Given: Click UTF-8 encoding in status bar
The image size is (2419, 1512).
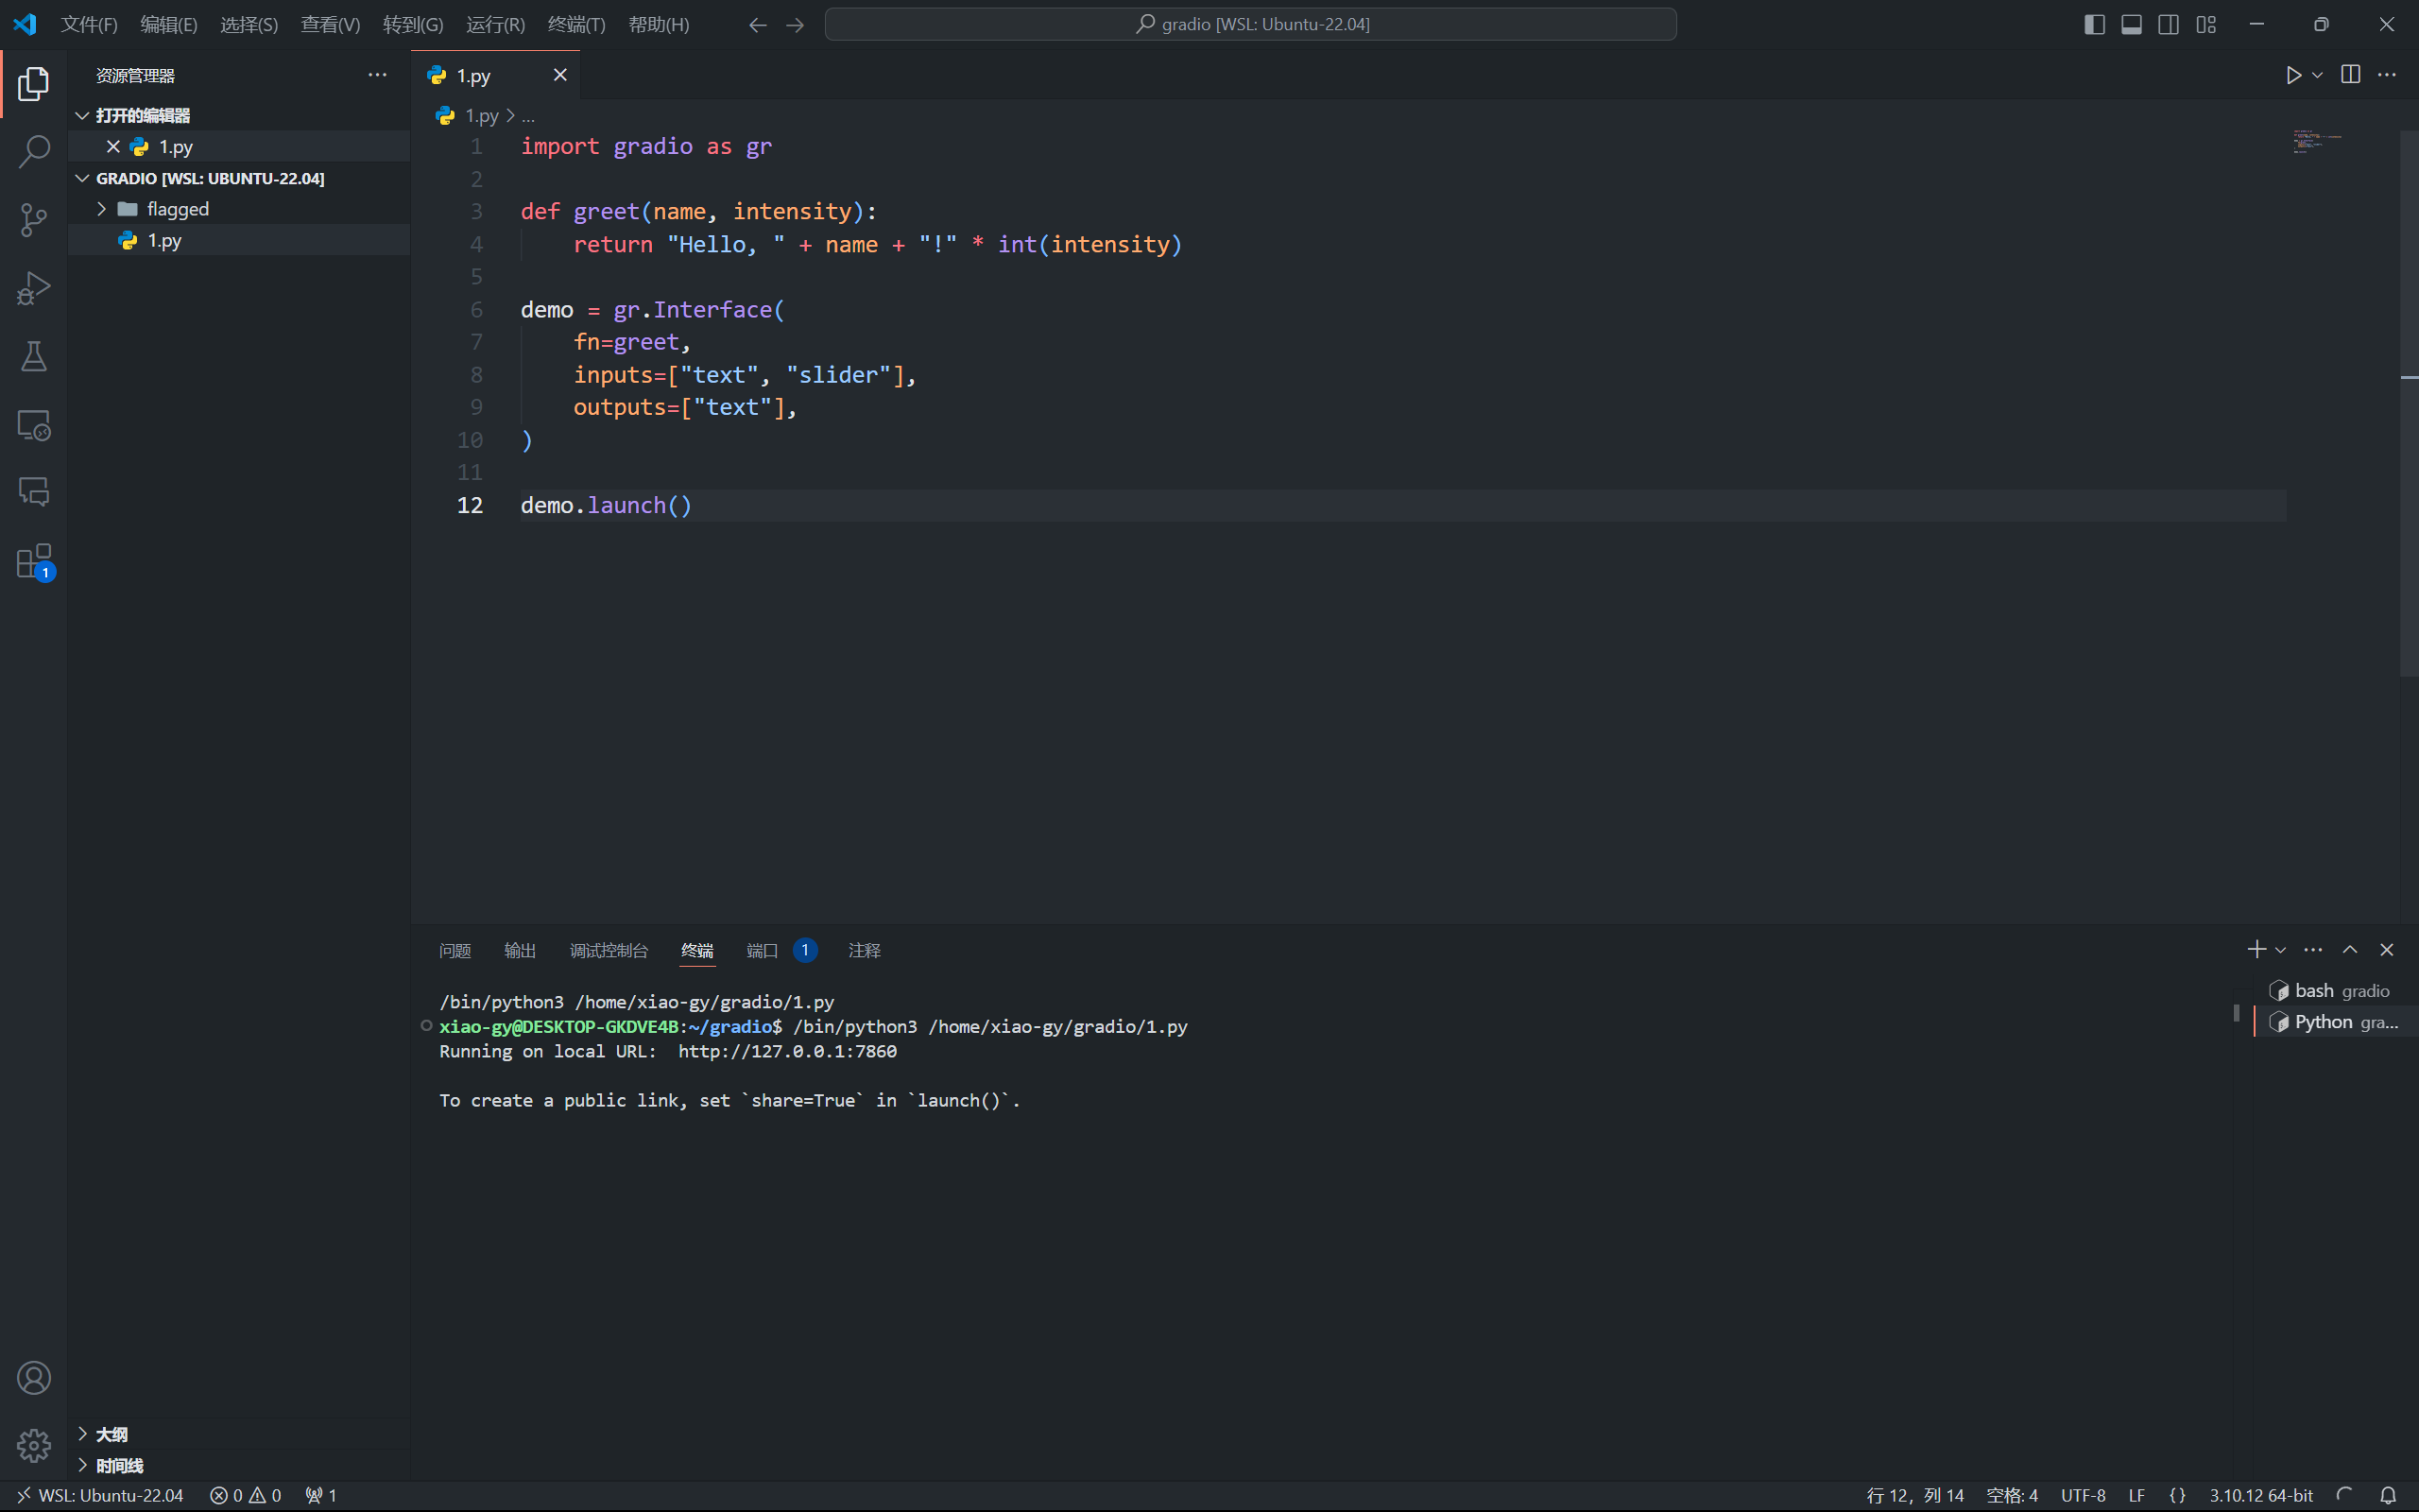Looking at the screenshot, I should click(2084, 1495).
